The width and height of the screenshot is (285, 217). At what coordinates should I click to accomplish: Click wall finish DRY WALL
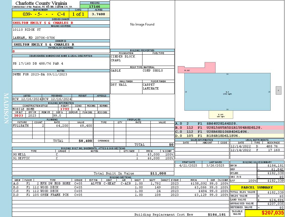click(119, 85)
